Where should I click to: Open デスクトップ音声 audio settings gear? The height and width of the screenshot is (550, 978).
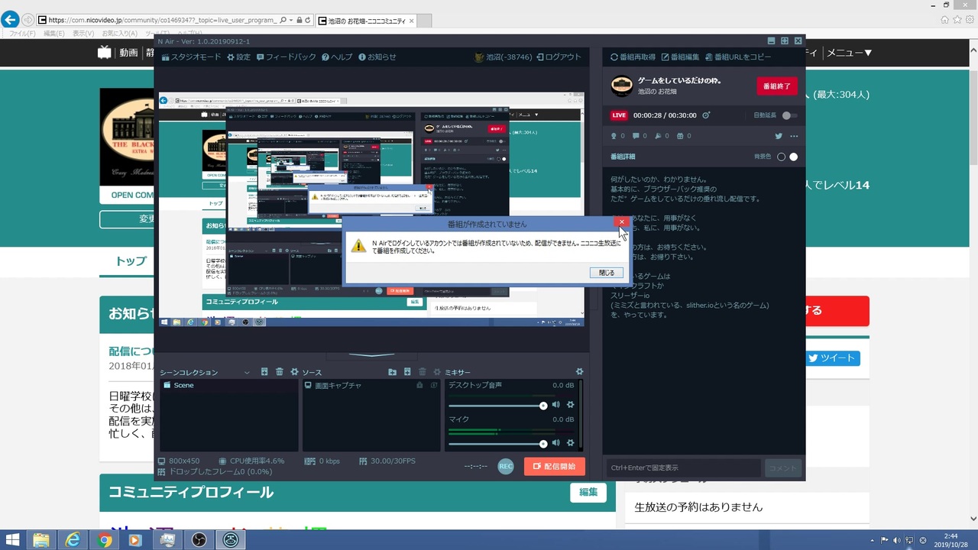(x=570, y=405)
